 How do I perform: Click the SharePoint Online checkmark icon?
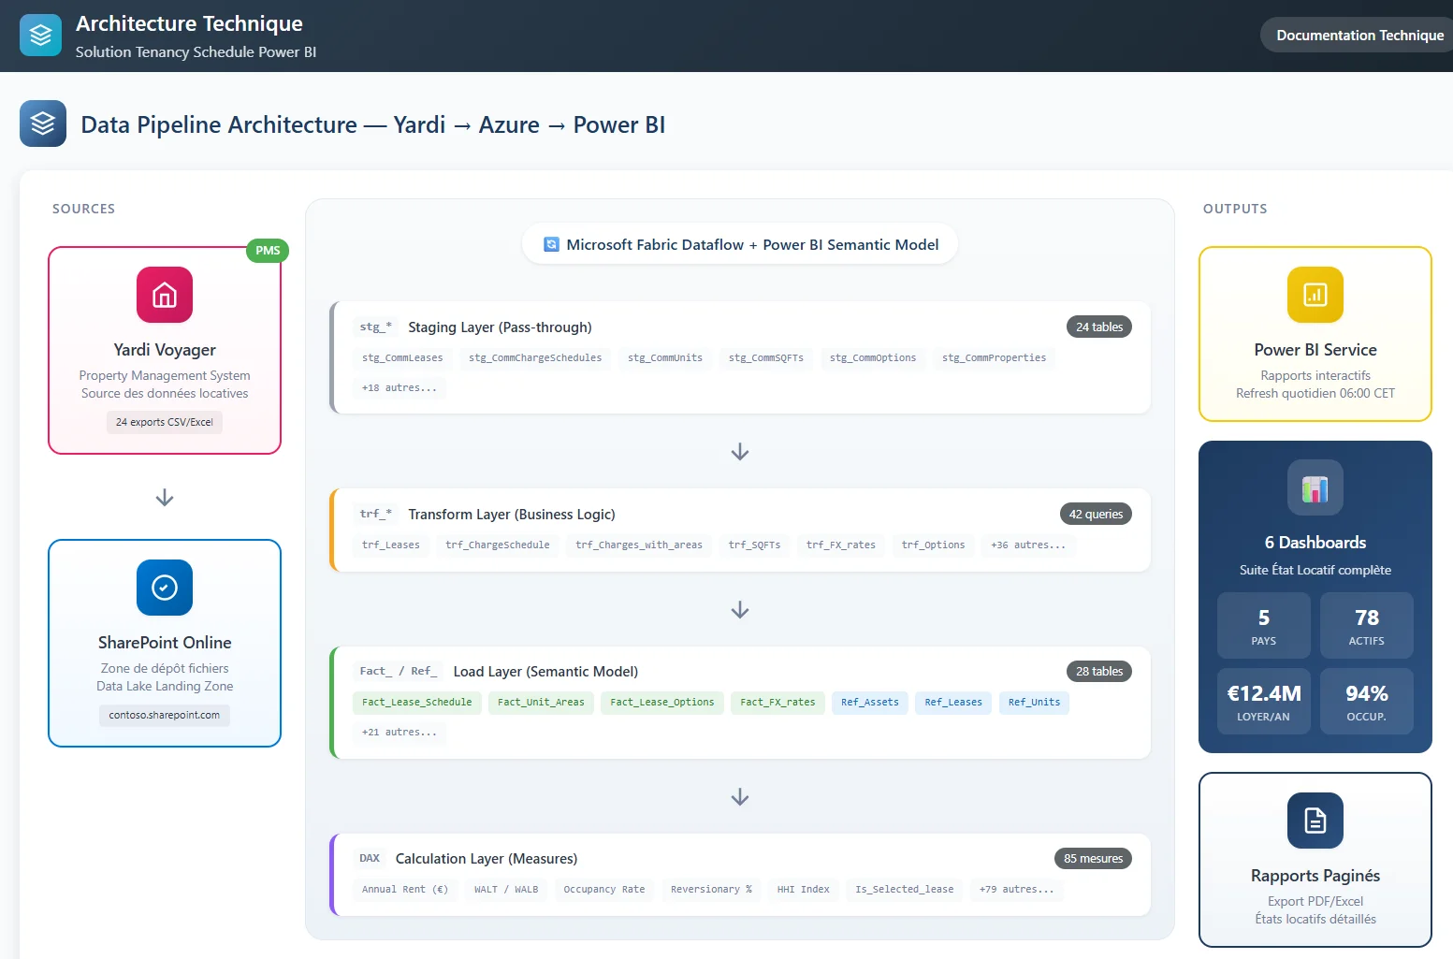point(164,588)
